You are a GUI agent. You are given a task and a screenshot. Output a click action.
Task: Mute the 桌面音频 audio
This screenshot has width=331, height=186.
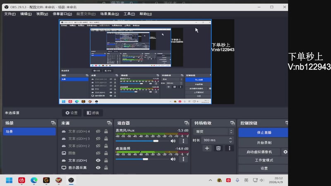[x=173, y=159]
